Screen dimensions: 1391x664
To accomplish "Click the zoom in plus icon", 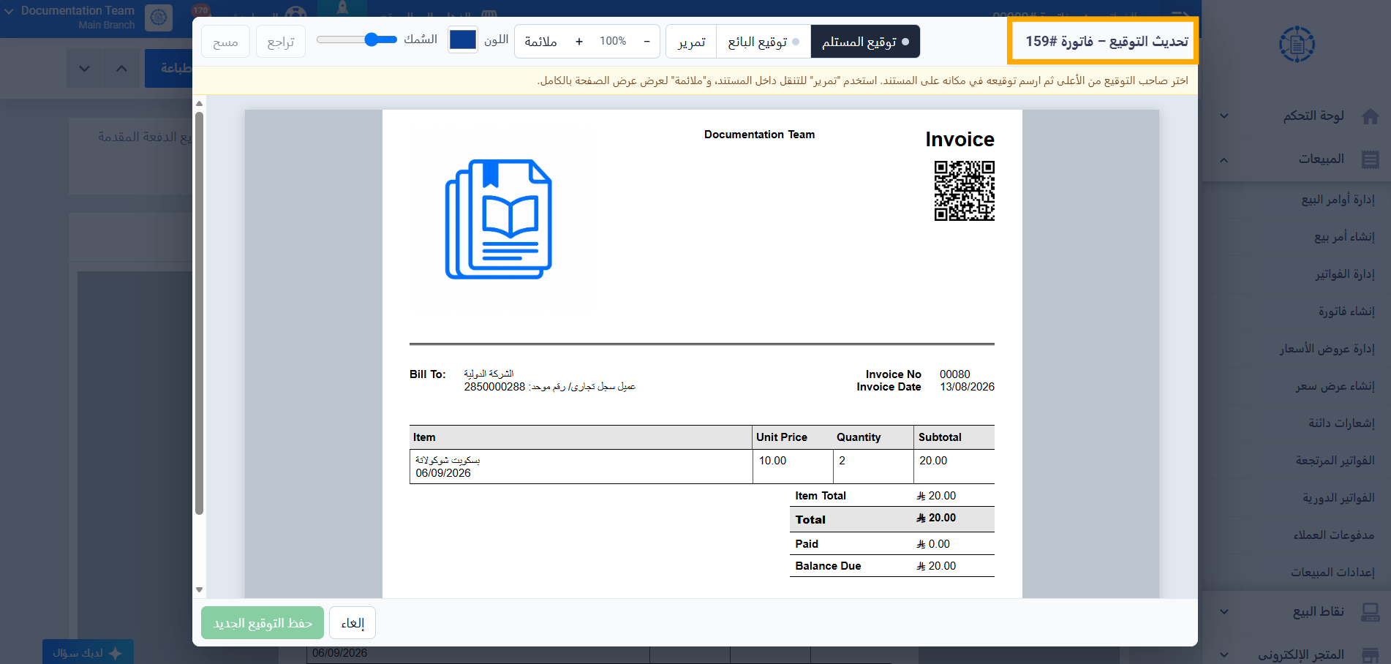I will (x=579, y=42).
